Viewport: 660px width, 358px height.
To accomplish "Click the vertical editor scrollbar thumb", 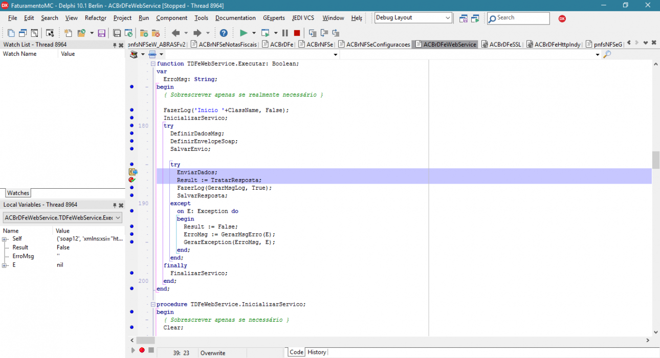I will 655,160.
